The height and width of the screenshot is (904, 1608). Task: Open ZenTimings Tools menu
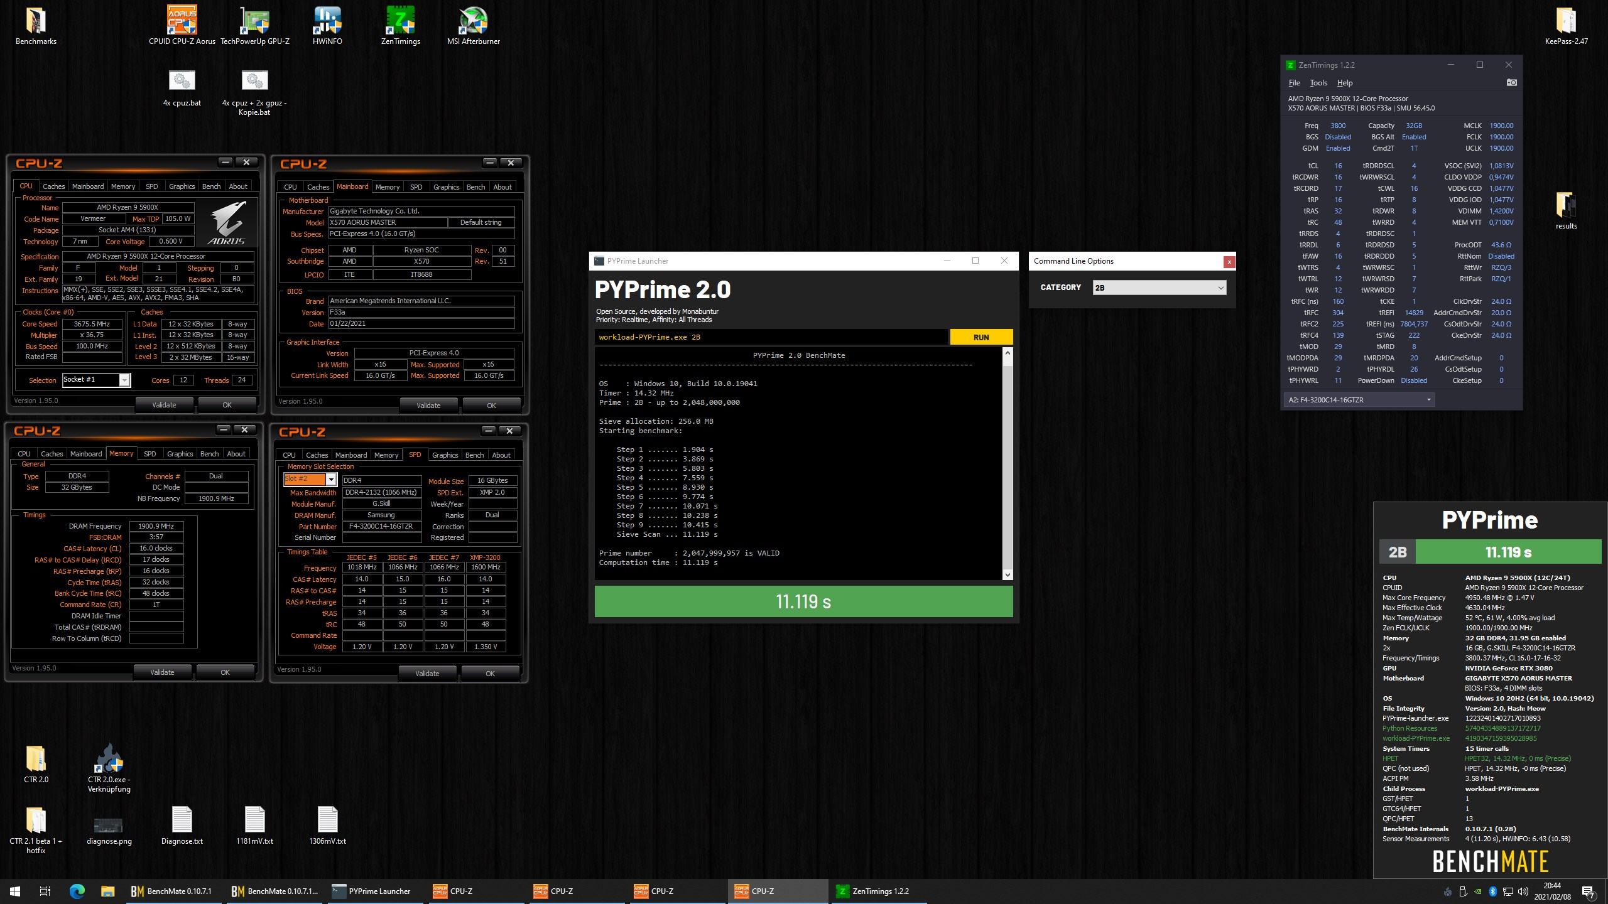tap(1318, 83)
